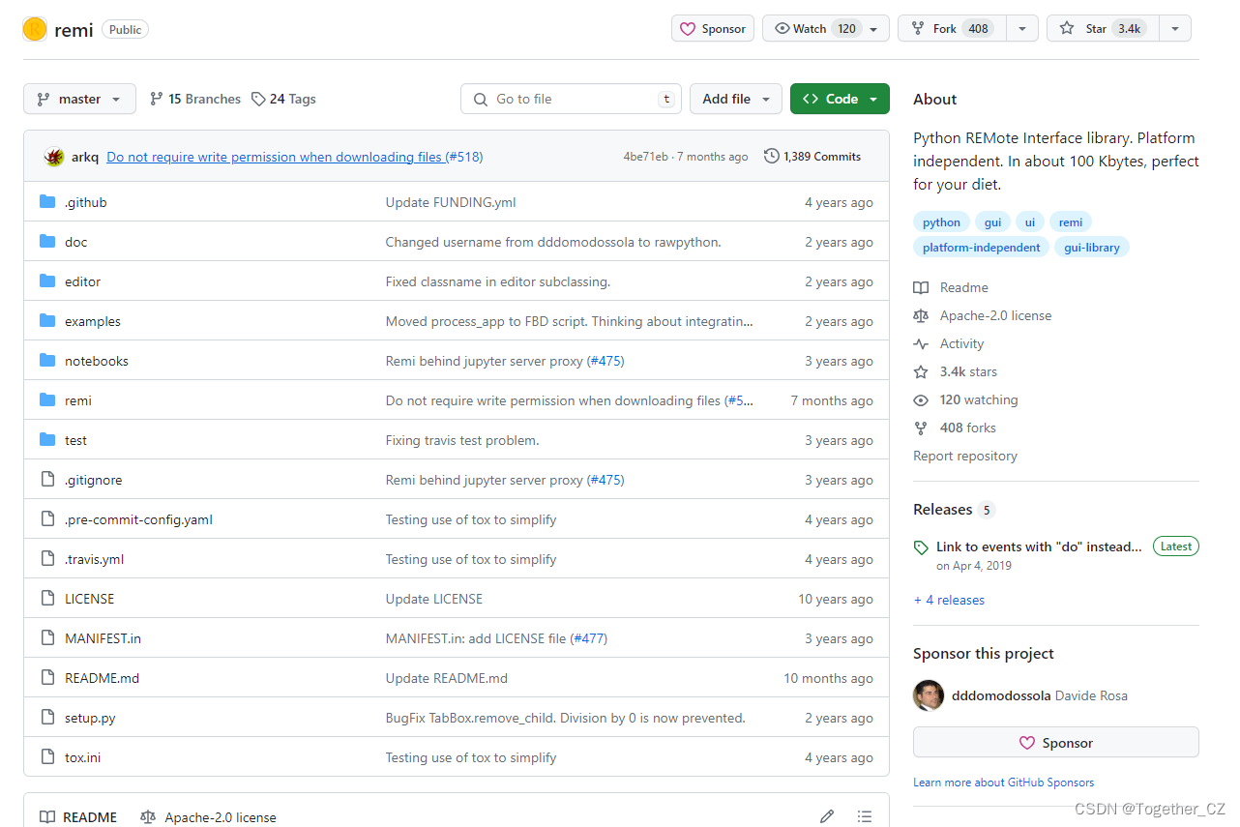Click Learn more about GitHub Sponsors
Viewport: 1240px width, 827px height.
(x=1004, y=782)
